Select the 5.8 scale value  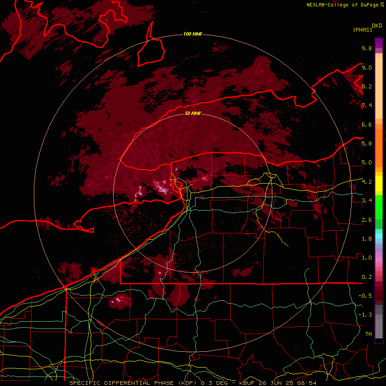(x=367, y=143)
